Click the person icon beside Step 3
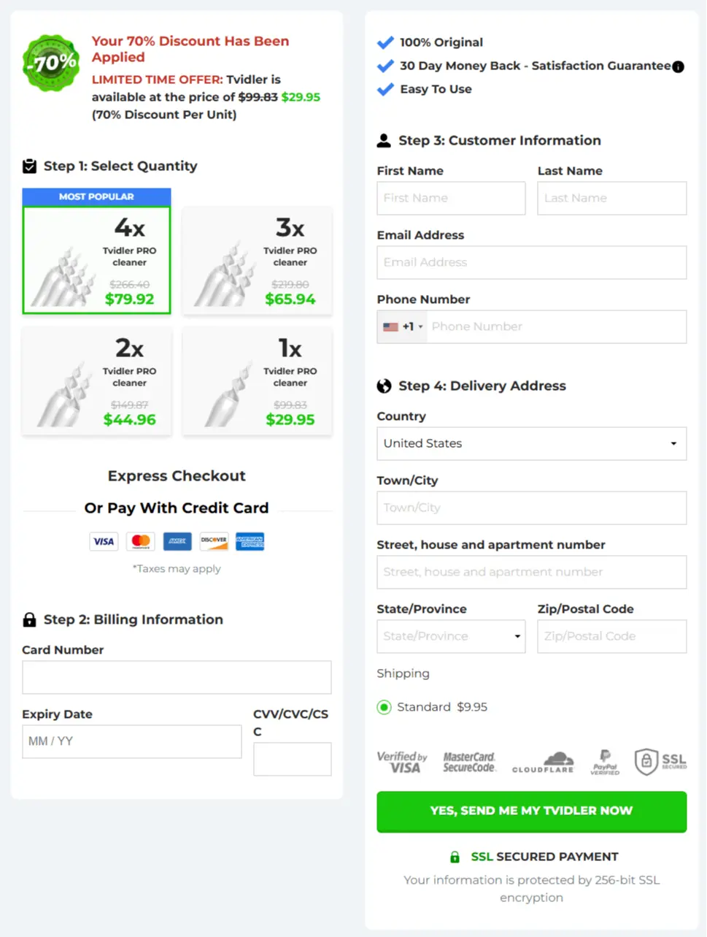The image size is (707, 937). click(x=384, y=140)
